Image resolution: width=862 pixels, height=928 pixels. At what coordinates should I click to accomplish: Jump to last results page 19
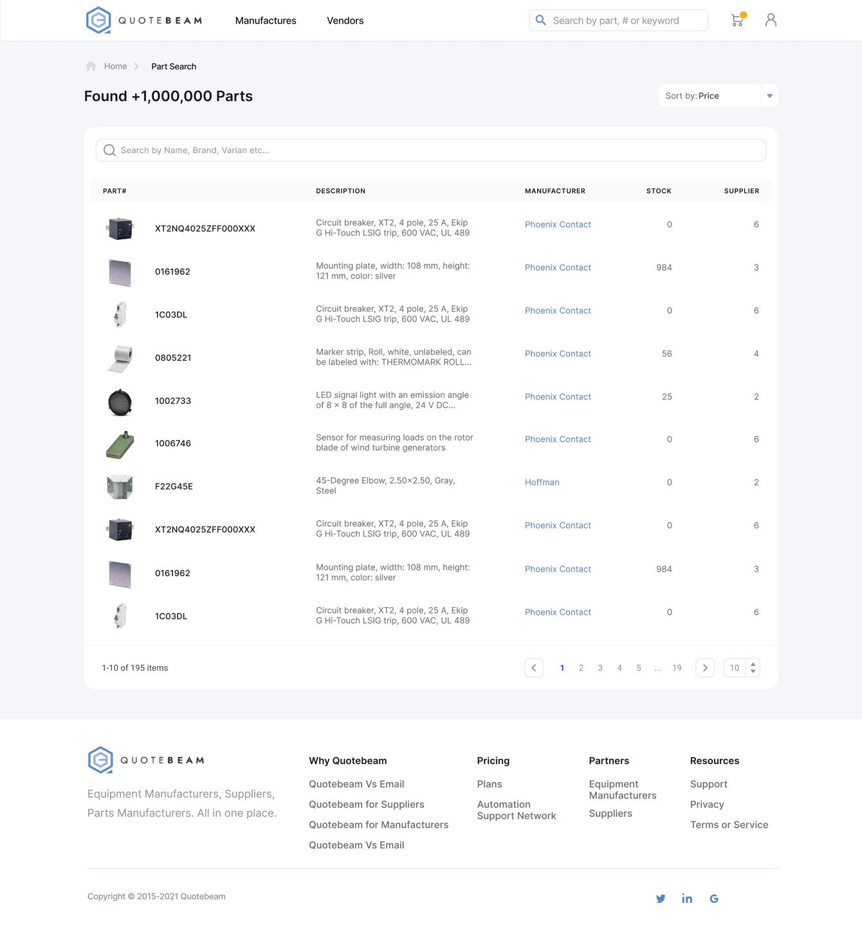coord(677,668)
